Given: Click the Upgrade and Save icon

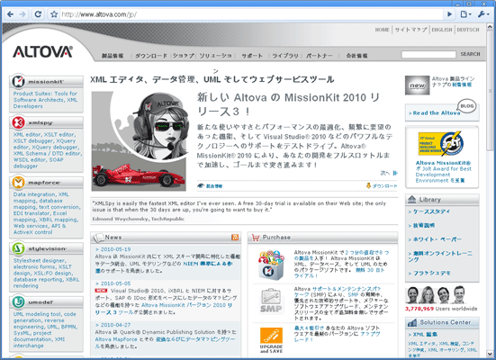Looking at the screenshot, I should (x=271, y=340).
